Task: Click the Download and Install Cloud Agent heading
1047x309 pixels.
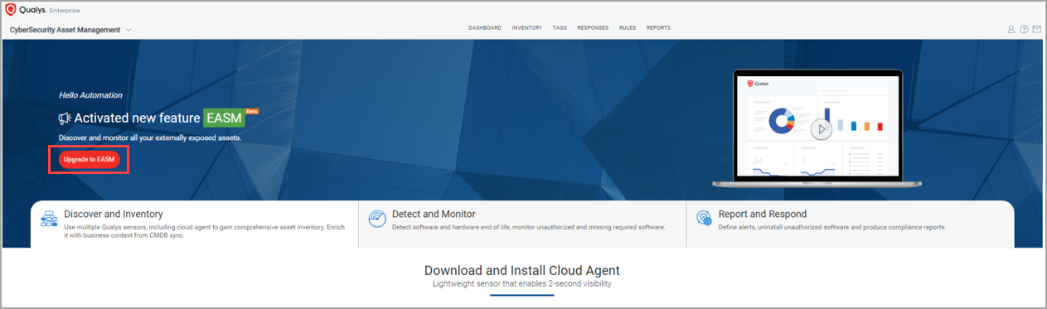Action: tap(522, 271)
